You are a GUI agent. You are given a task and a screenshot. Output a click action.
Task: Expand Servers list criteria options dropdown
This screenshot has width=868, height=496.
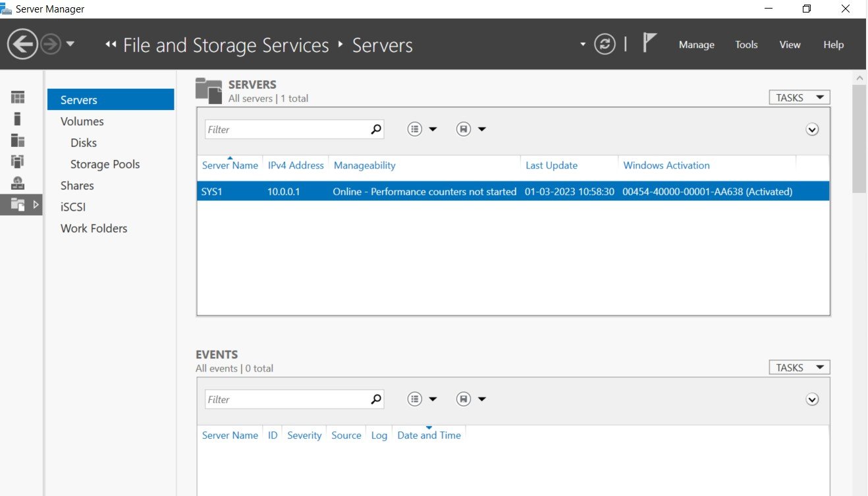[x=422, y=129]
